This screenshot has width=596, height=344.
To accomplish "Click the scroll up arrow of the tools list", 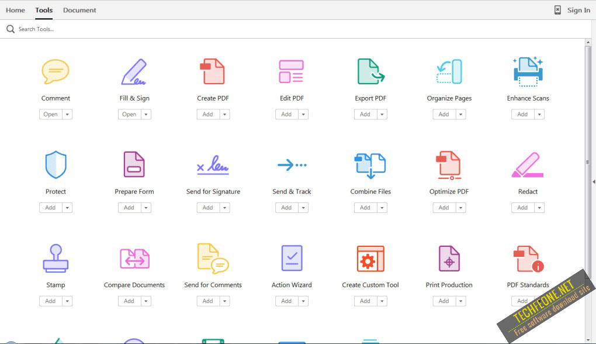I will (x=588, y=42).
